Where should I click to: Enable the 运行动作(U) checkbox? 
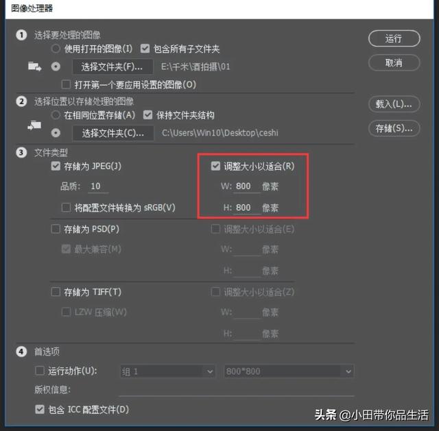(x=40, y=371)
